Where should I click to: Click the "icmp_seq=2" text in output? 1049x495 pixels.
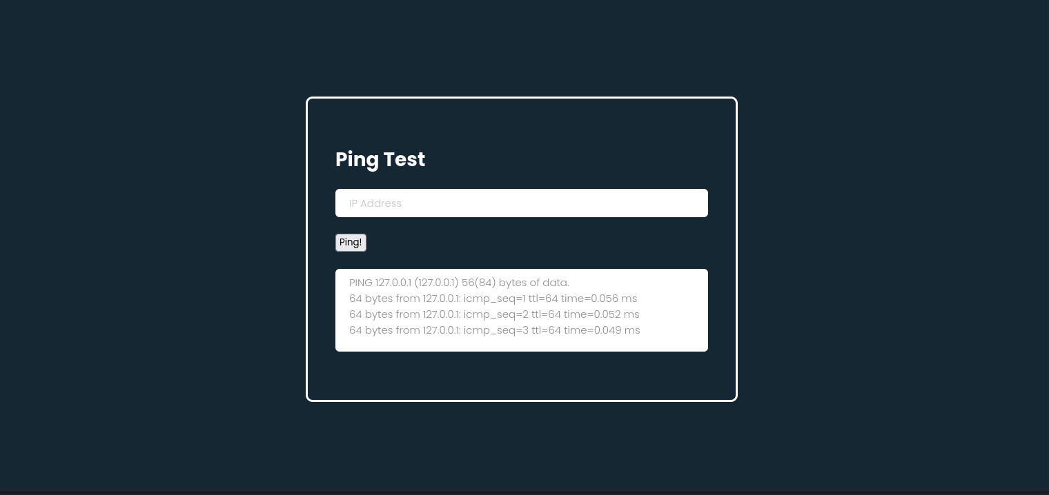click(x=496, y=314)
